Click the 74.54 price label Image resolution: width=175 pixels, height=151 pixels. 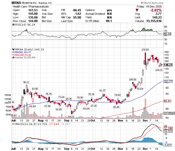point(117,95)
